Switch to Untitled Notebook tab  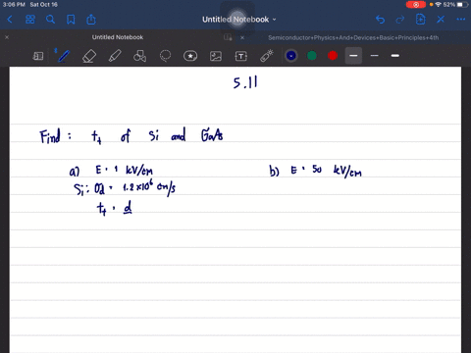click(x=118, y=37)
